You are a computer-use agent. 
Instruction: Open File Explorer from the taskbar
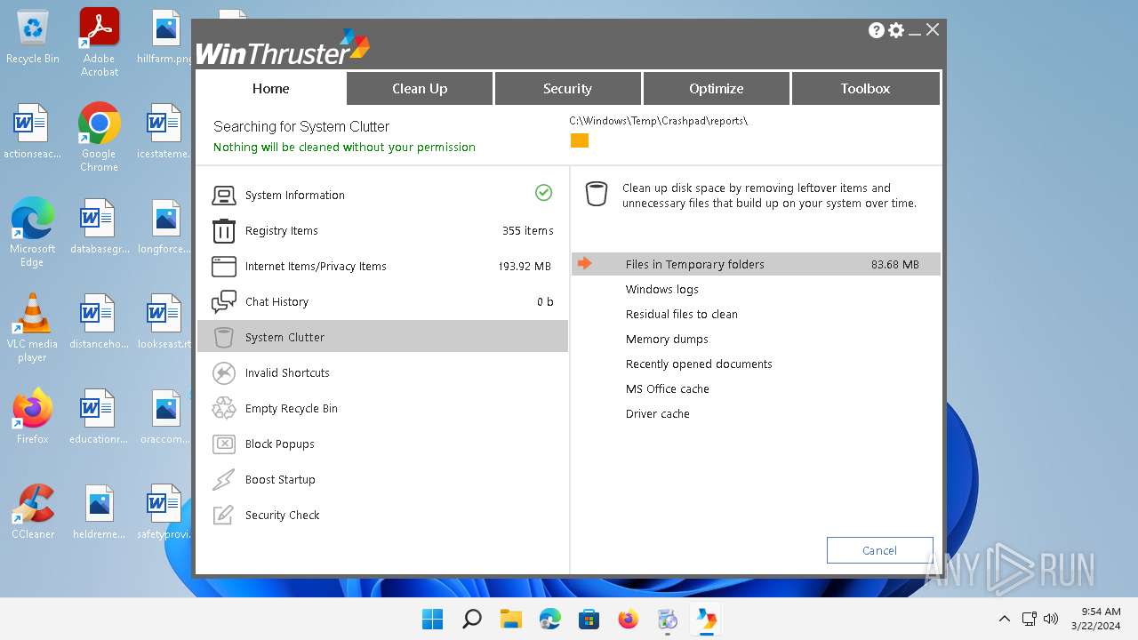click(x=511, y=619)
